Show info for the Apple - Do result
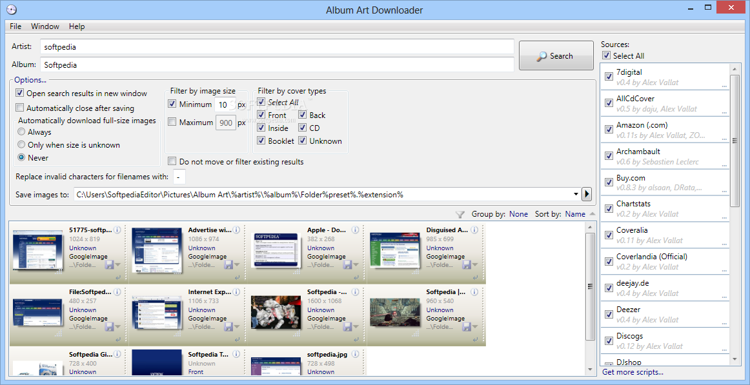The width and height of the screenshot is (750, 385). tap(356, 230)
